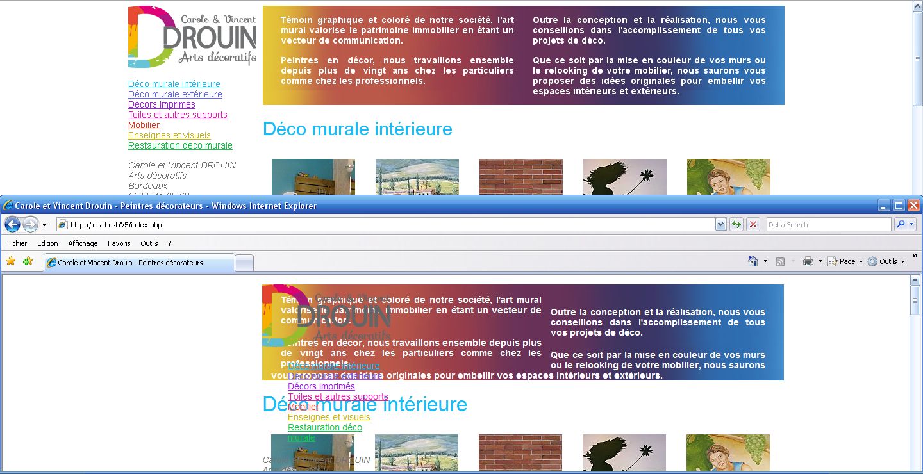
Task: Open the grapes portrait thumbnail in background page
Action: tap(729, 177)
